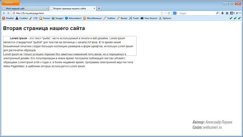Close the 'Вторая страница нашего сайта' tab
Image resolution: width=243 pixels, height=137 pixels.
click(94, 8)
